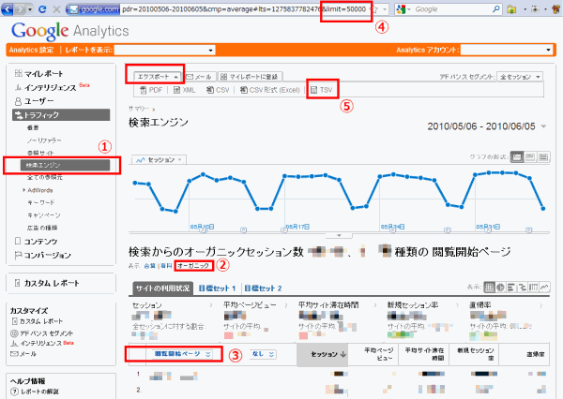This screenshot has height=399, width=563.
Task: Export as CSV形式 (Excel)
Action: tap(269, 90)
